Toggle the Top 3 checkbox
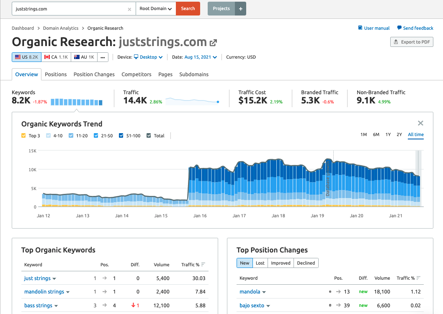Viewport: 443px width, 314px height. (23, 136)
